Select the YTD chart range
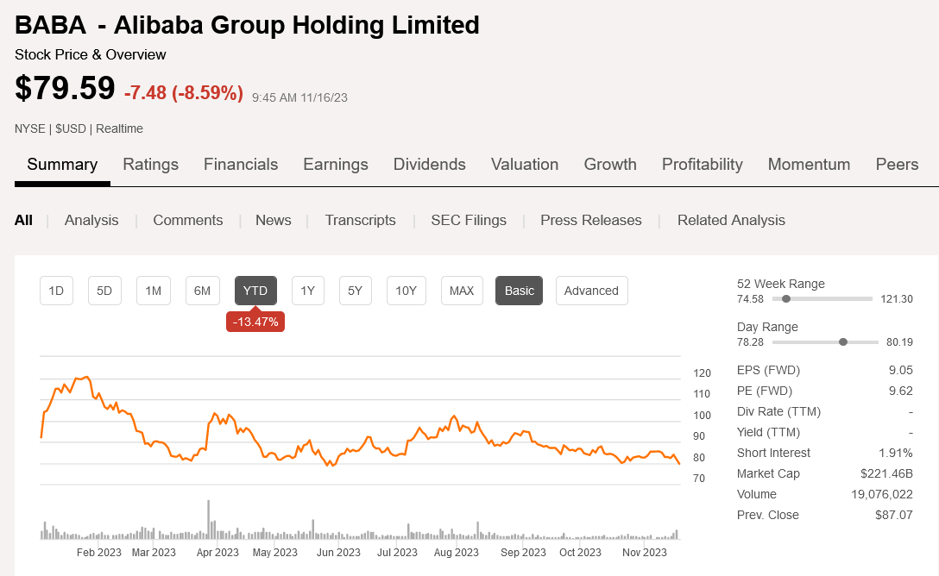The width and height of the screenshot is (939, 576). [255, 291]
